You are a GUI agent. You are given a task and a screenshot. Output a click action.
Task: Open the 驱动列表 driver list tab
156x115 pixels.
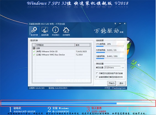[34, 31]
